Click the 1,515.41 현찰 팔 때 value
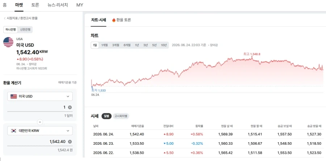 [x=255, y=134]
